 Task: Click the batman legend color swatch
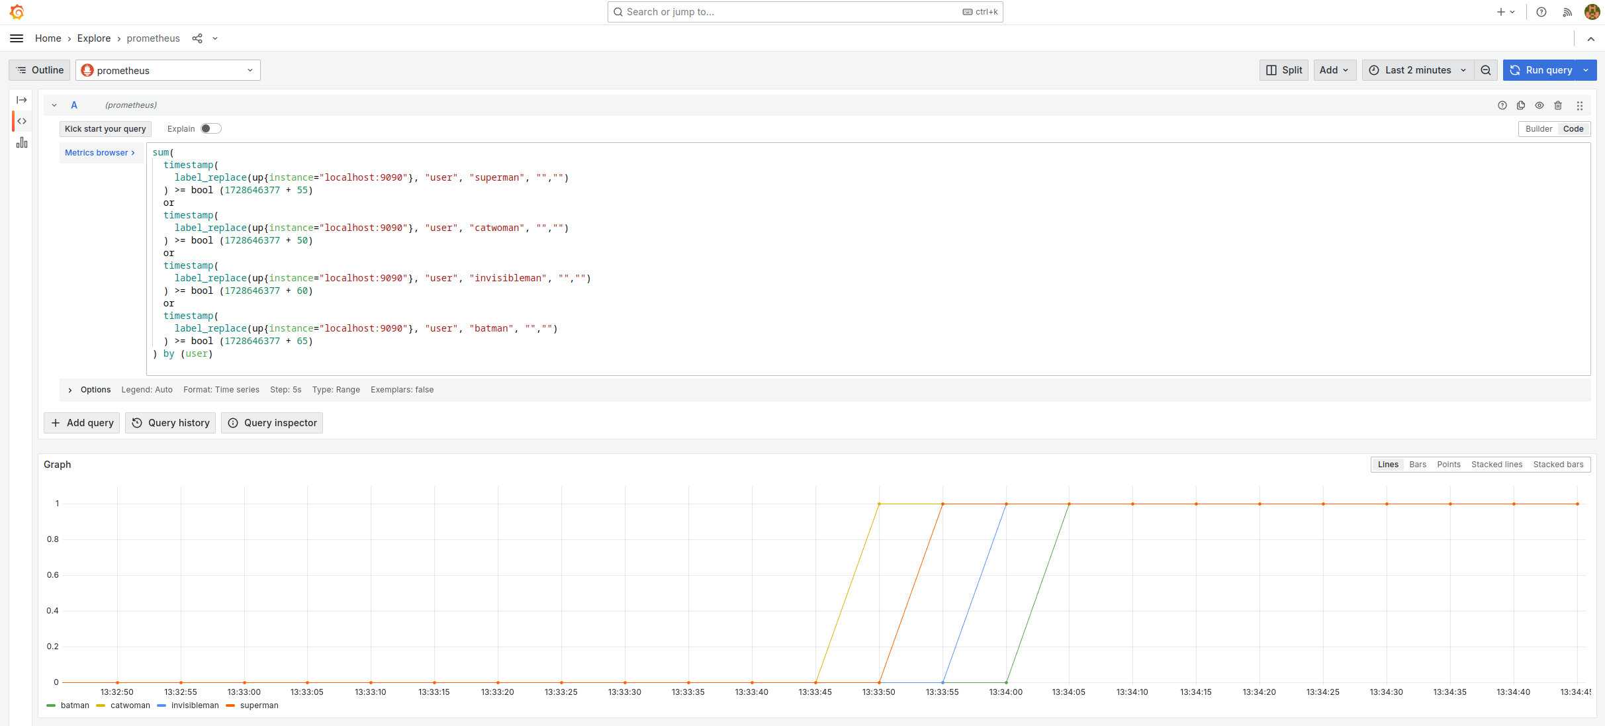[x=51, y=705]
